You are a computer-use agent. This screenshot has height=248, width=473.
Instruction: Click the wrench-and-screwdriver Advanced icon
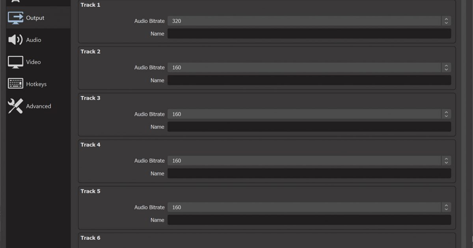click(x=16, y=106)
